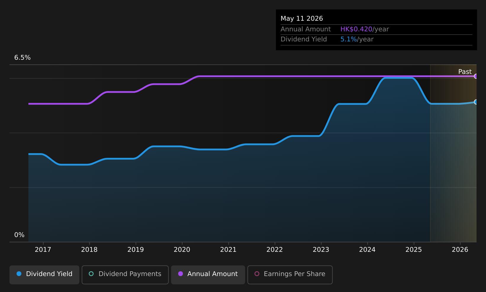Click the pink ring in Earnings Per Share legend
The height and width of the screenshot is (292, 486).
coord(257,274)
